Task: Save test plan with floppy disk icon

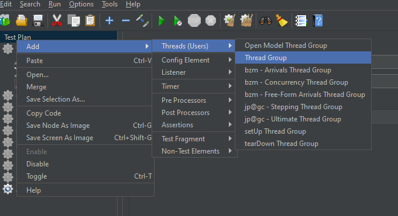Action: [x=38, y=20]
